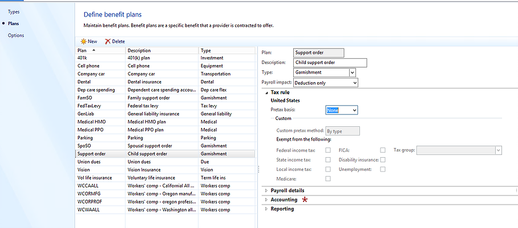Viewport: 518px width, 228px height.
Task: Sort by the Plan column header
Action: pyautogui.click(x=100, y=51)
